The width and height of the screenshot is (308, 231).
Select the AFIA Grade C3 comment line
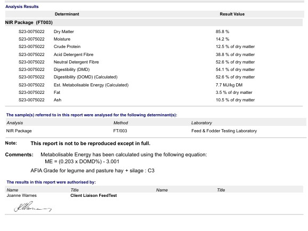[x=93, y=170]
